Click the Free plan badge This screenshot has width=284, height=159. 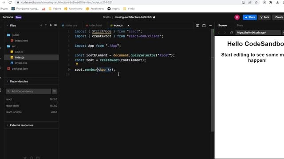18,17
